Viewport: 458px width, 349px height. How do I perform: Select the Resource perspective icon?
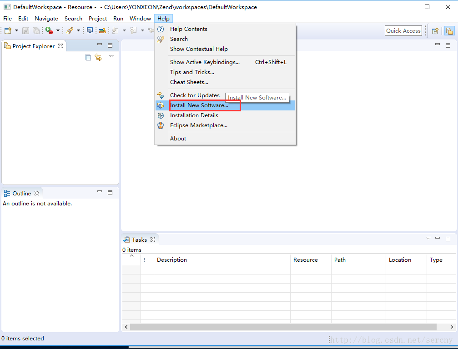(449, 30)
